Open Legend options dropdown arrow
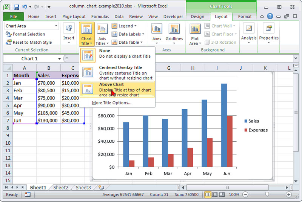The height and width of the screenshot is (211, 302). click(136, 26)
